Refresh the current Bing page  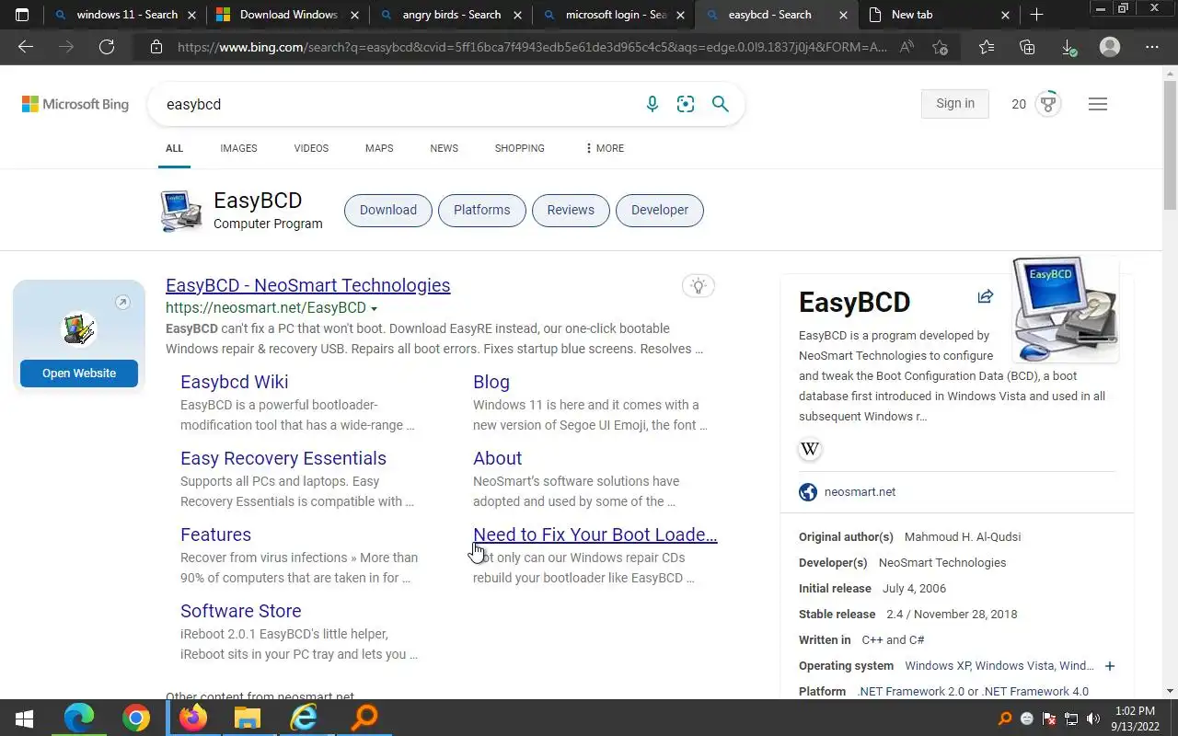(107, 47)
